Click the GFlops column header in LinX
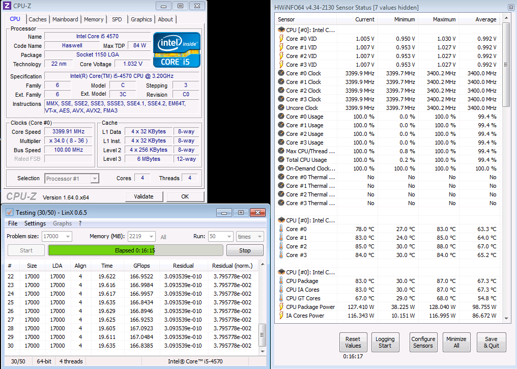Screen dimensions: 517x369 (x=142, y=266)
